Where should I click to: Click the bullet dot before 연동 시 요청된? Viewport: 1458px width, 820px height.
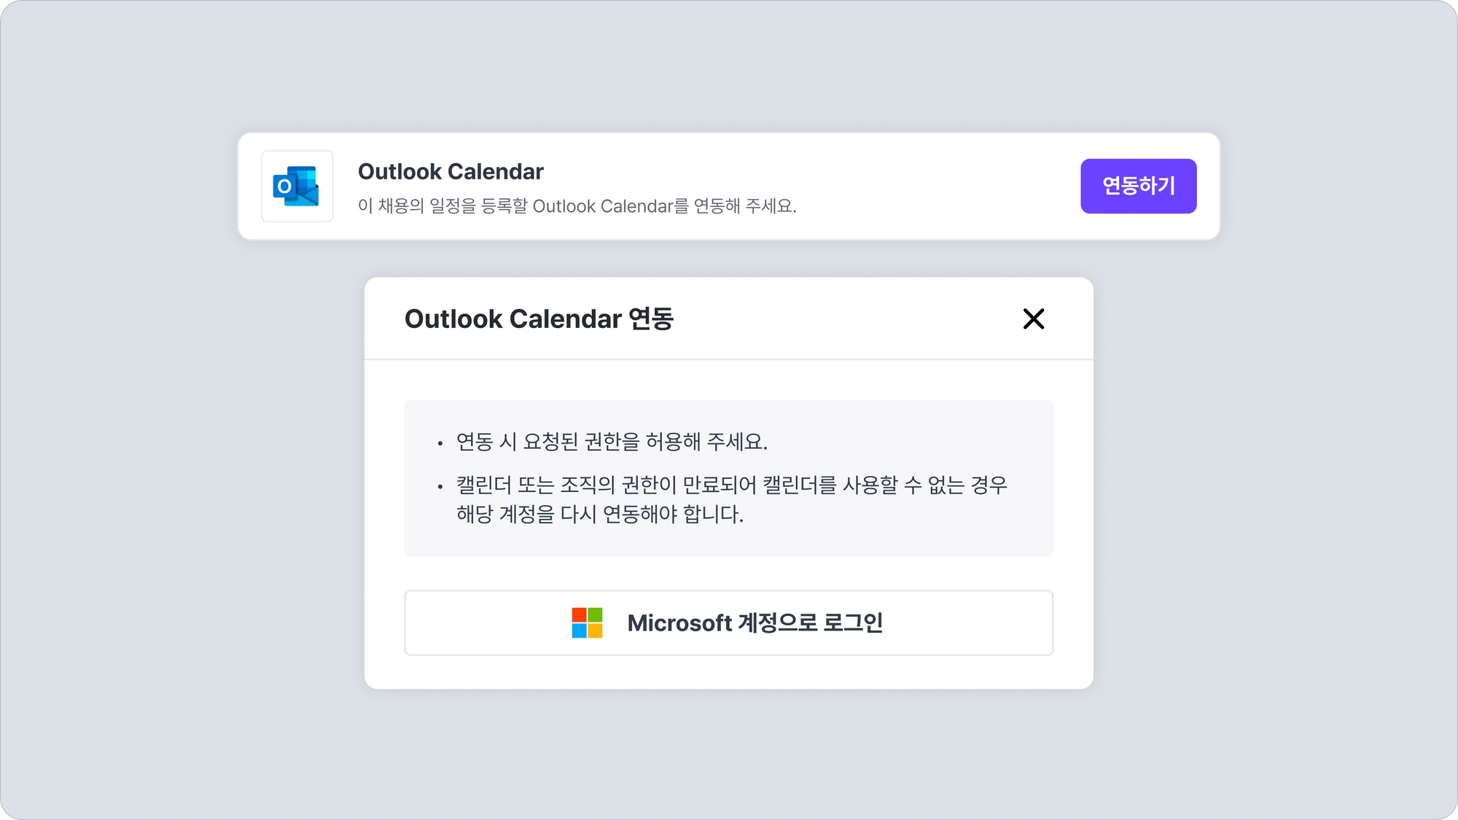[x=440, y=443]
